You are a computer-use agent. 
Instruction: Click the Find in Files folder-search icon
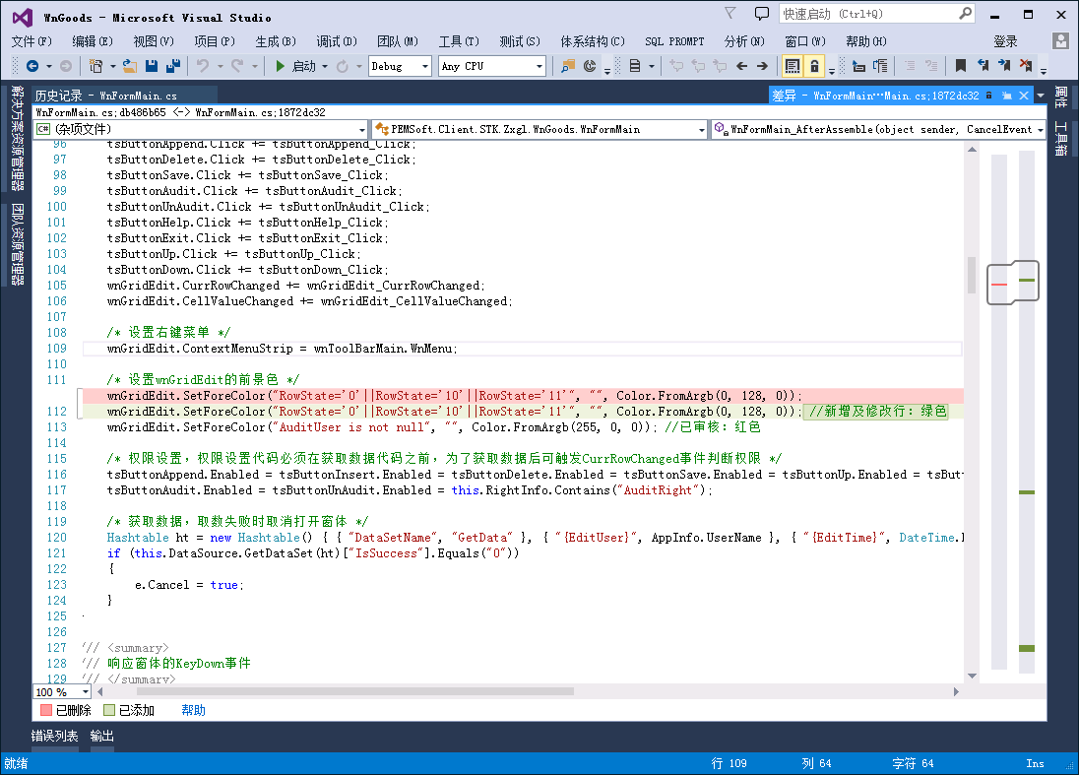568,66
